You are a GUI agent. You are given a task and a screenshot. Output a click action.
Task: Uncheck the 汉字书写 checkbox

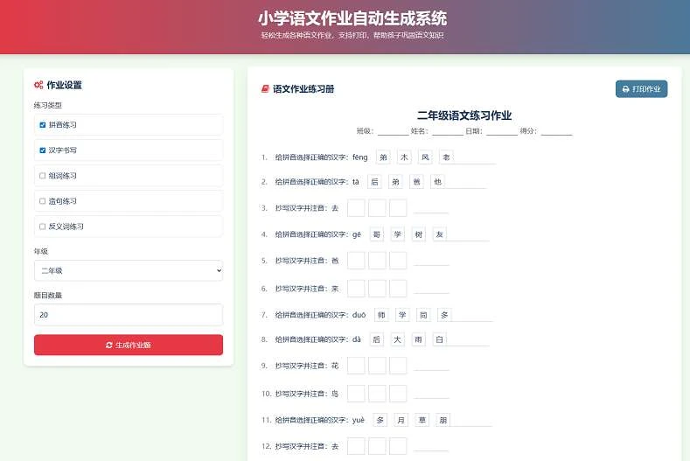click(x=43, y=150)
